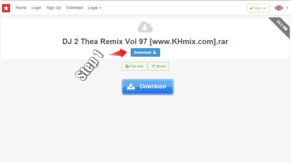Click the red Step 1 arrow graphic
This screenshot has width=291, height=162.
tap(118, 53)
